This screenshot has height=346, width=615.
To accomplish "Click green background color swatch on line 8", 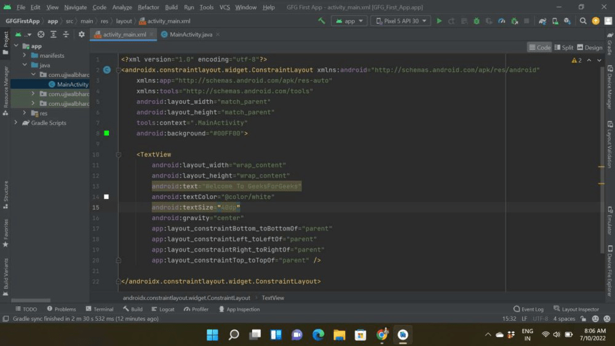I will pos(106,133).
